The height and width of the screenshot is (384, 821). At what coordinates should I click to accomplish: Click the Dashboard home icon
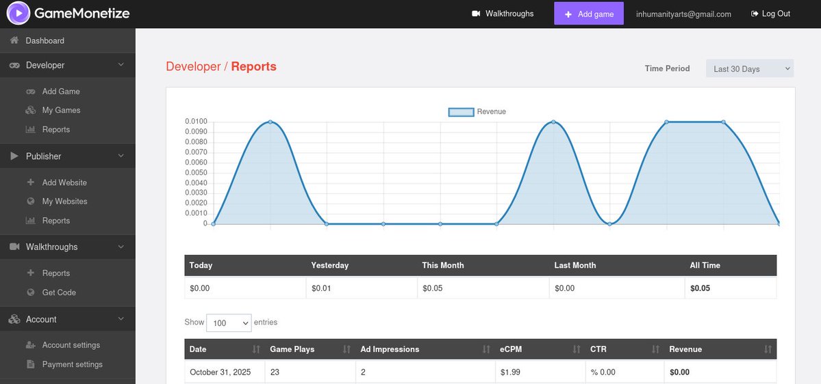pos(14,40)
